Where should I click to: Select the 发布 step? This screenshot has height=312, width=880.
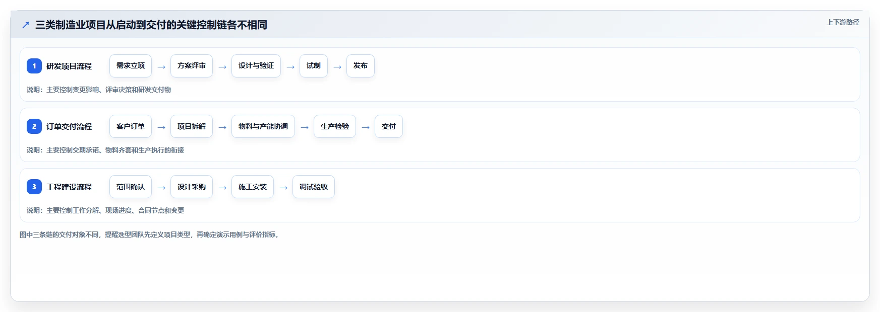click(x=361, y=66)
